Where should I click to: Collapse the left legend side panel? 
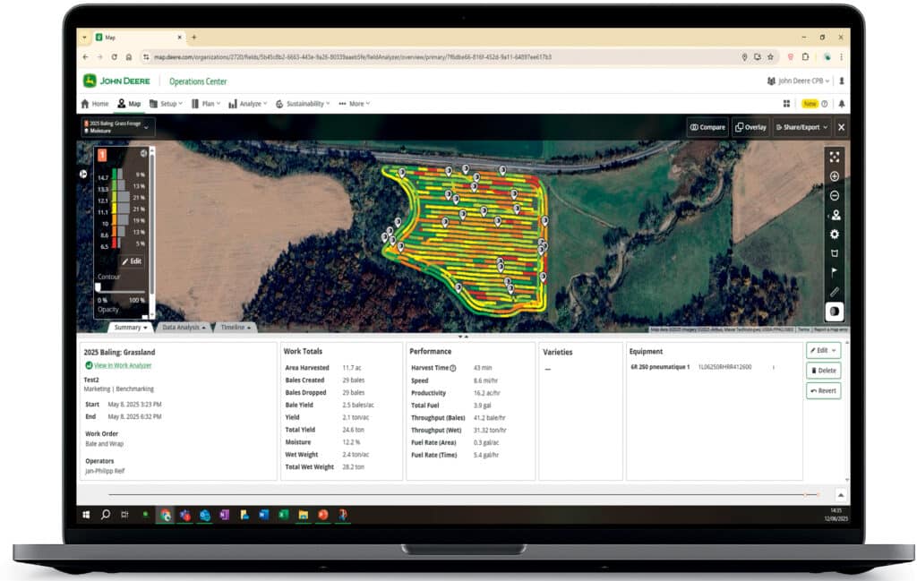tap(83, 173)
